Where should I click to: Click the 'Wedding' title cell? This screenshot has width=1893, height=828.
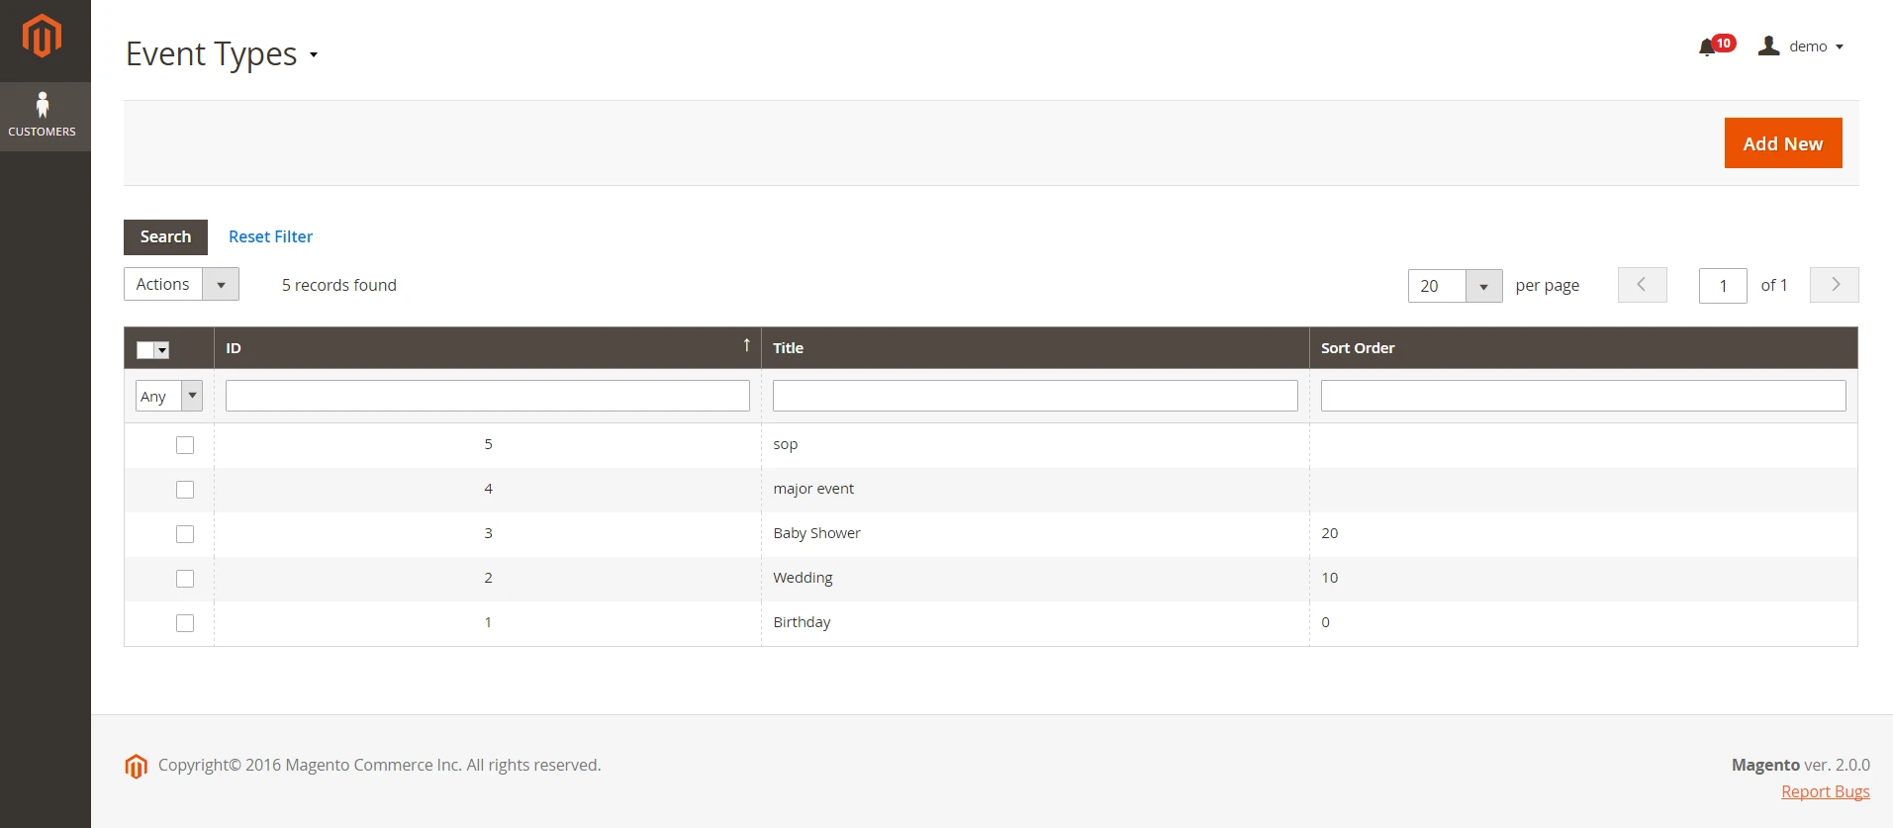click(x=1035, y=579)
